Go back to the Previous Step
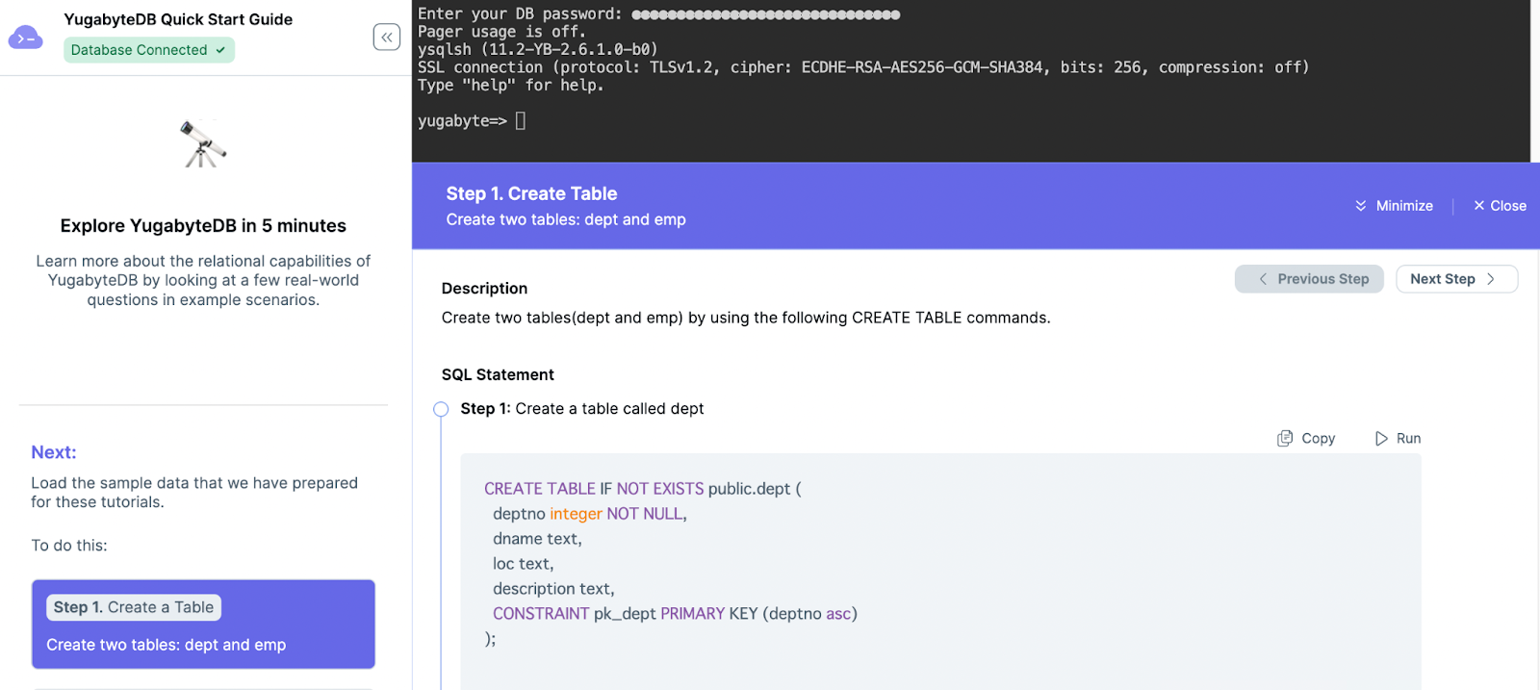The width and height of the screenshot is (1540, 690). pyautogui.click(x=1309, y=279)
